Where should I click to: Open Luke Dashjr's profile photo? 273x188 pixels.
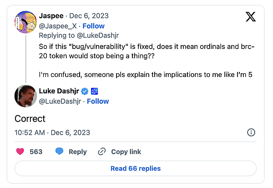pos(25,96)
